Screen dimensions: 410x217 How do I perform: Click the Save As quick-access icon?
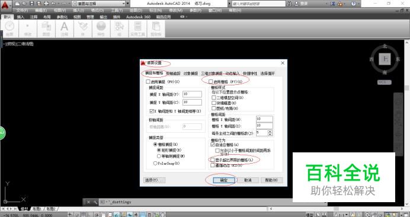click(39, 4)
